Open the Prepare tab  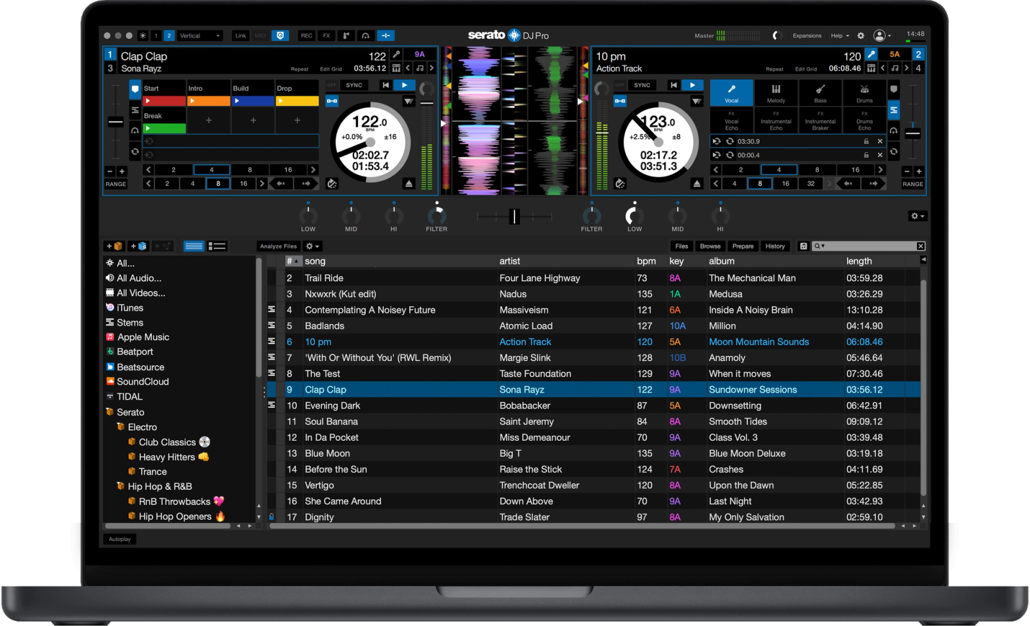pos(743,246)
